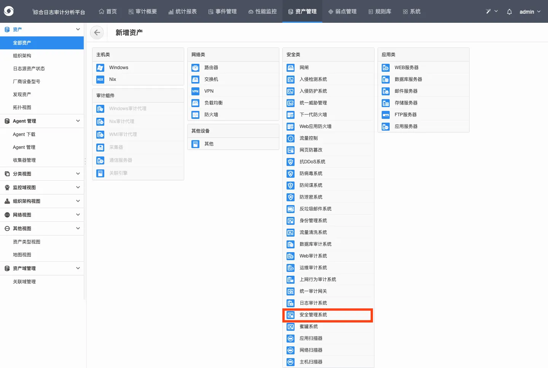This screenshot has width=548, height=368.
Task: Switch to the 弱点管理 menu
Action: pos(342,12)
